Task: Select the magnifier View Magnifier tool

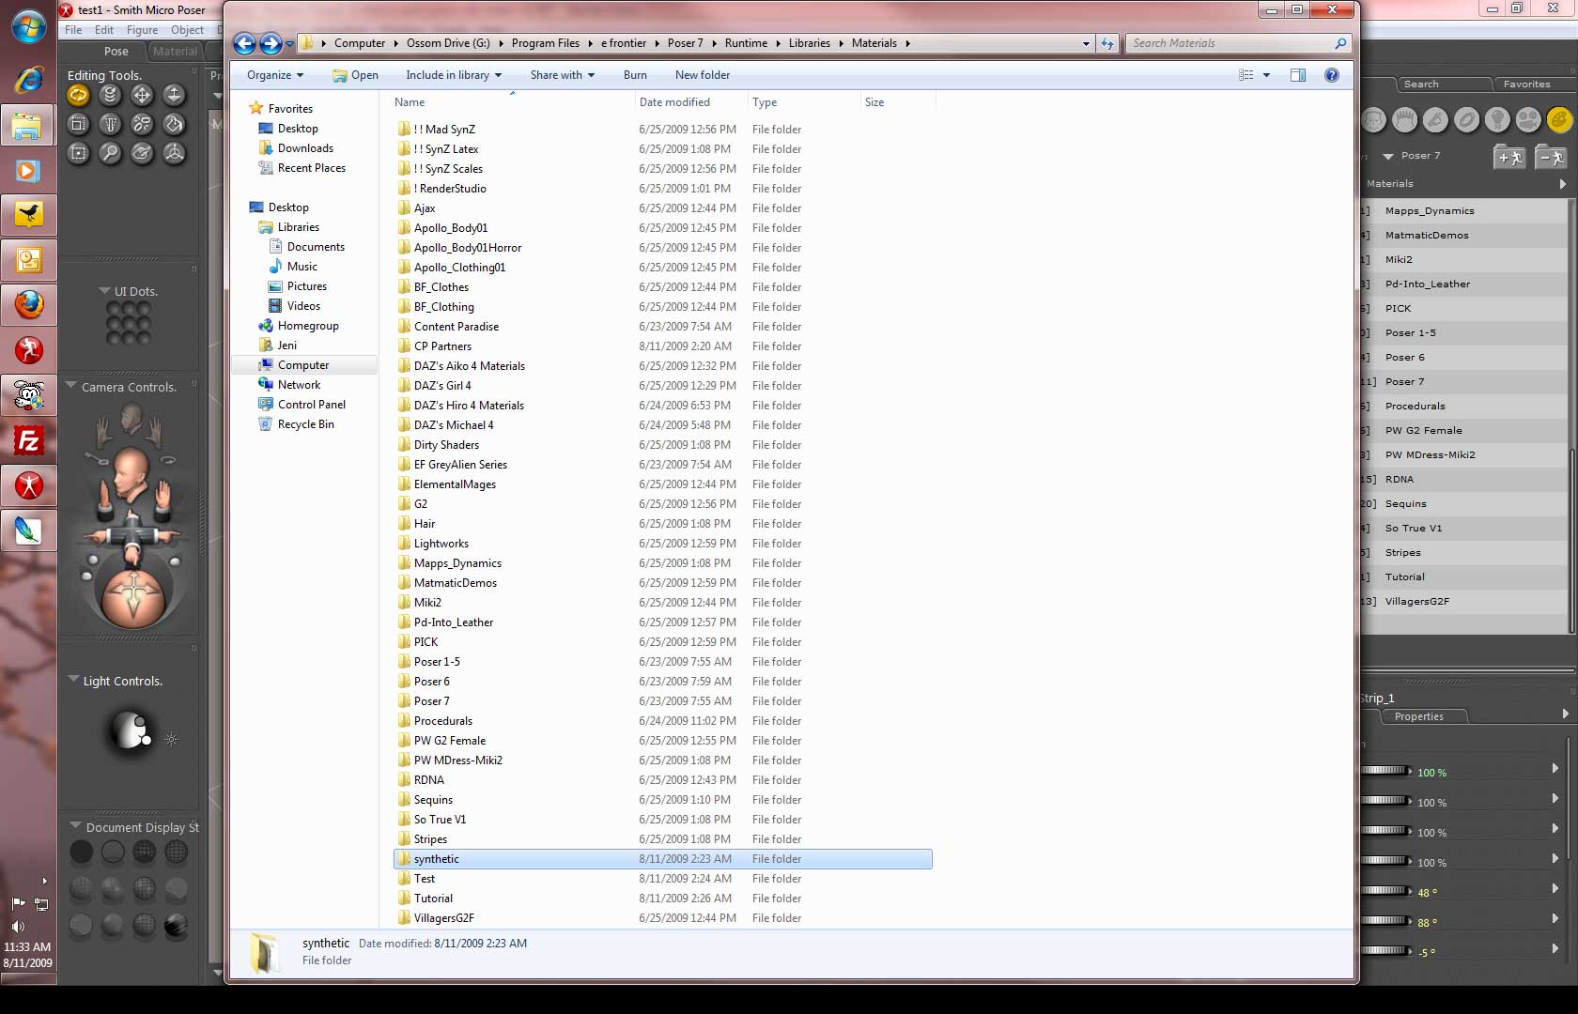Action: tap(110, 153)
